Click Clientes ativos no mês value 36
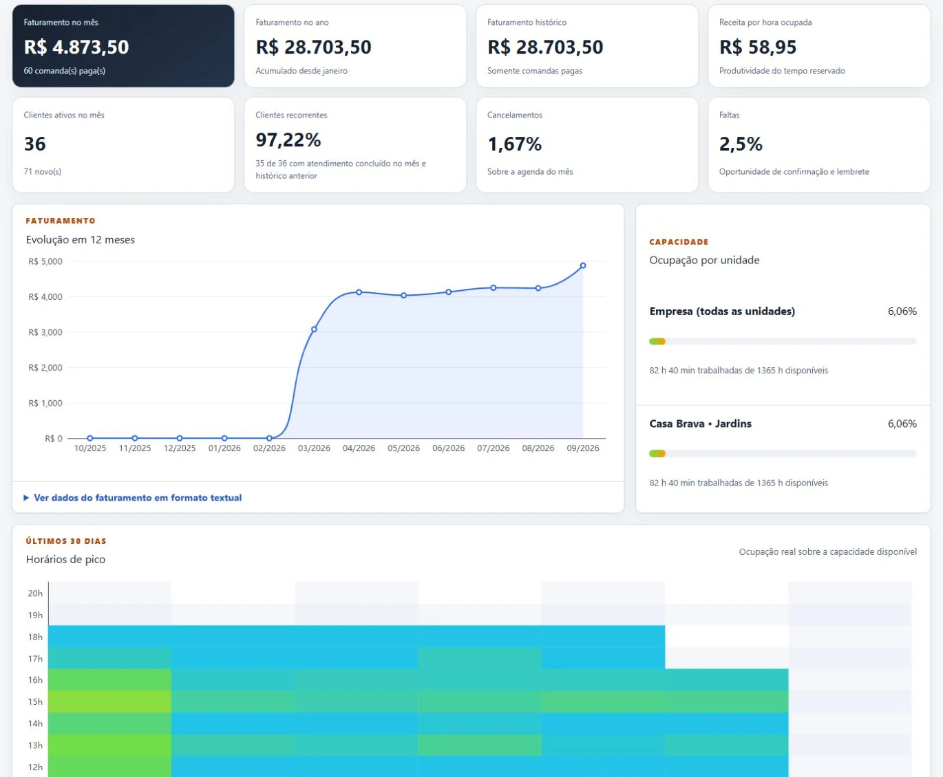The width and height of the screenshot is (943, 777). (34, 144)
